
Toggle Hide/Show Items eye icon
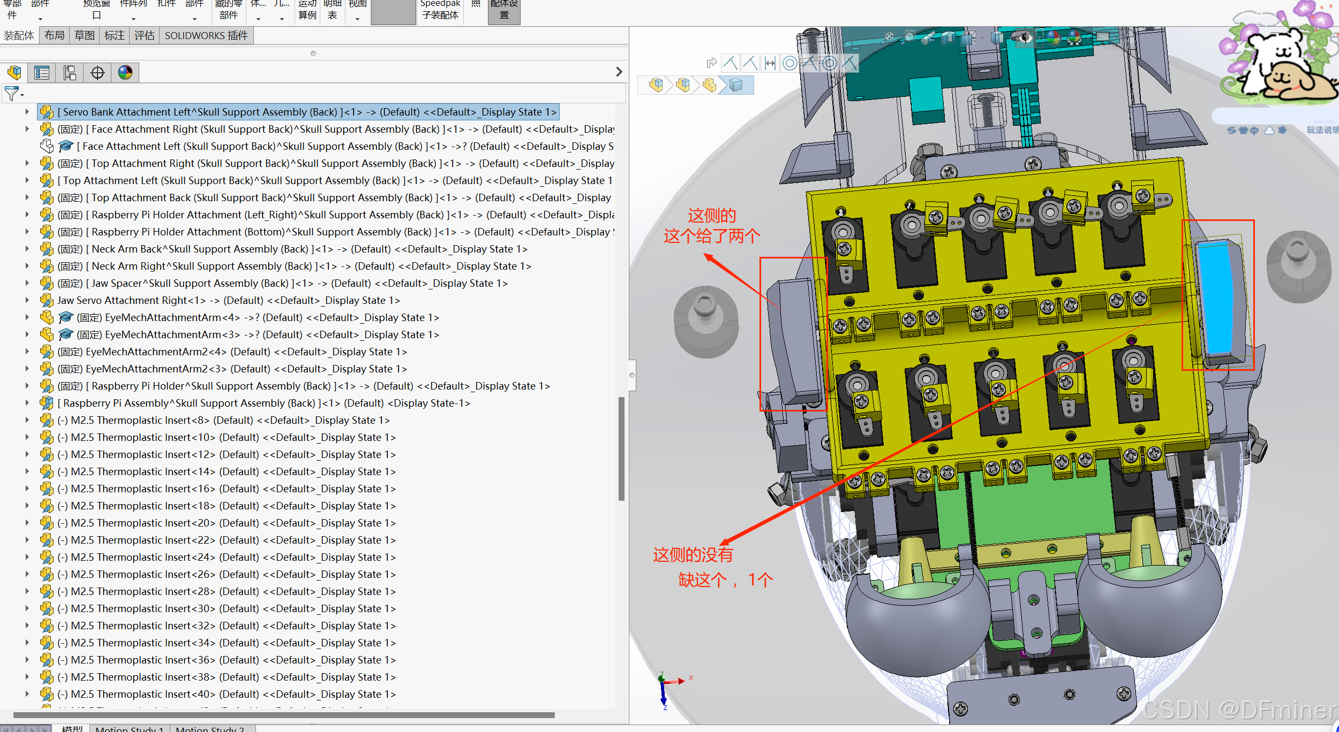pyautogui.click(x=1024, y=37)
